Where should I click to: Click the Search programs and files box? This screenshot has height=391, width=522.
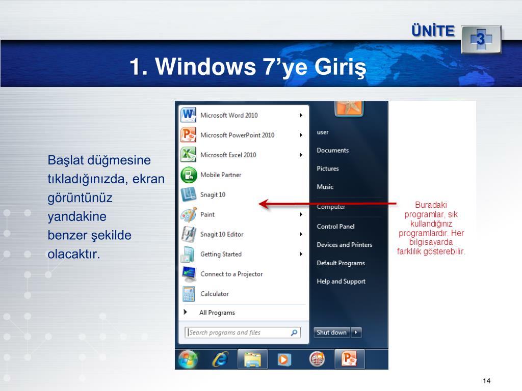[x=243, y=332]
